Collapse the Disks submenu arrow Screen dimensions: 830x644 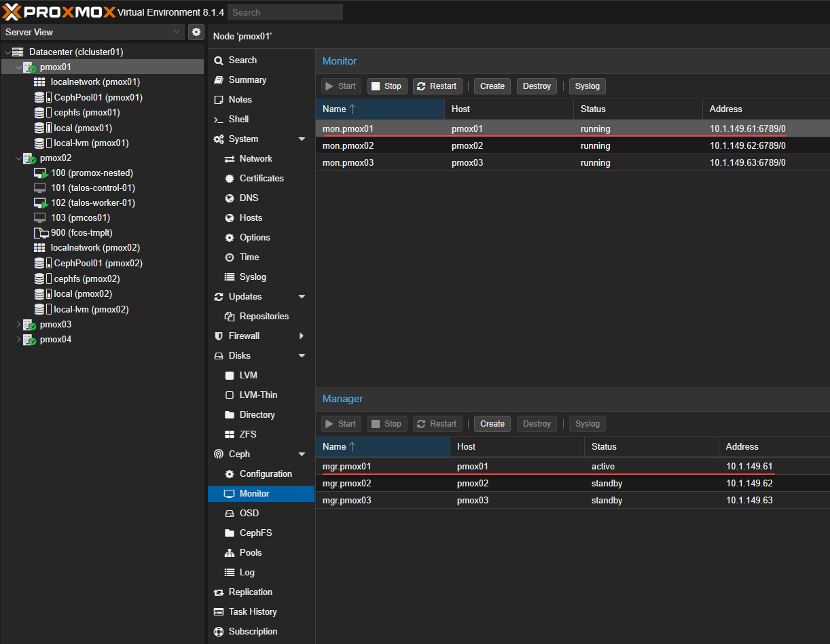pyautogui.click(x=302, y=355)
